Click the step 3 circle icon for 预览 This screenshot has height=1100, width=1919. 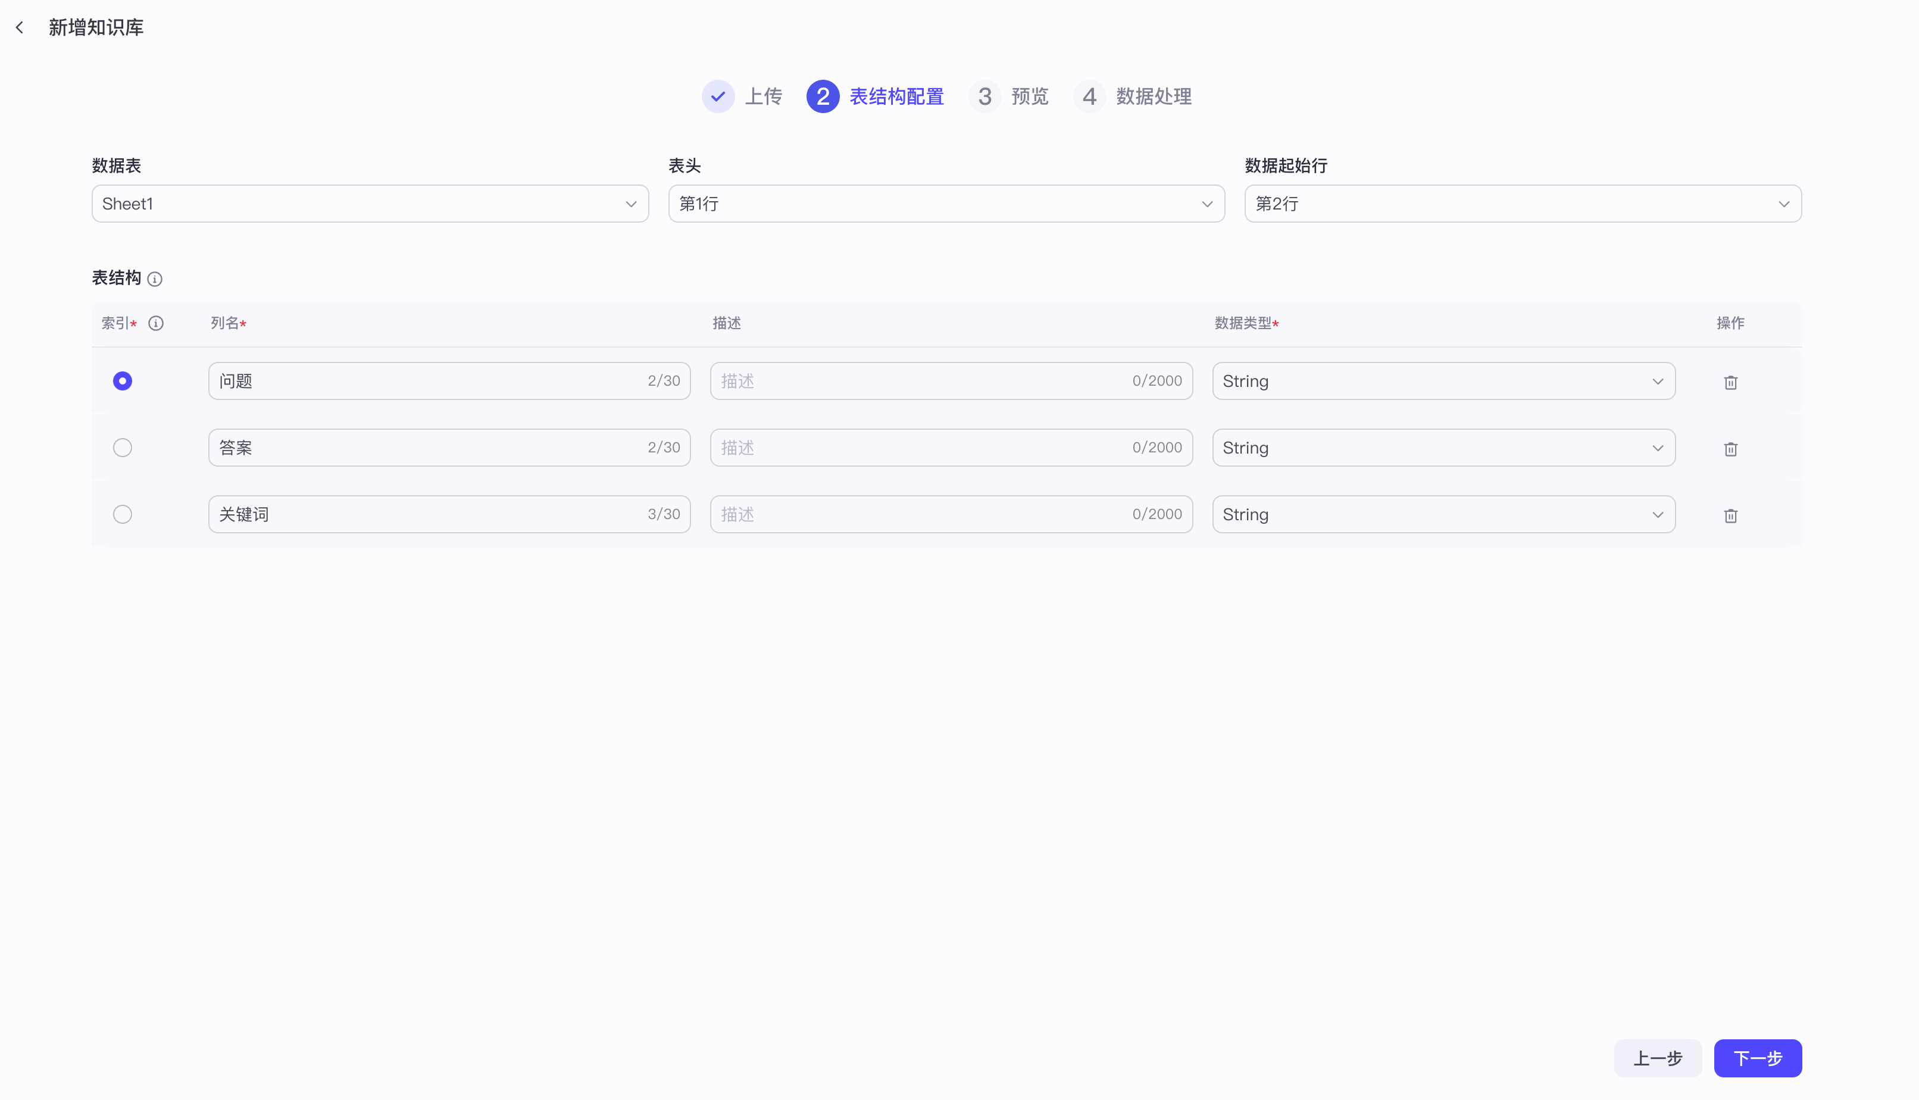point(984,96)
